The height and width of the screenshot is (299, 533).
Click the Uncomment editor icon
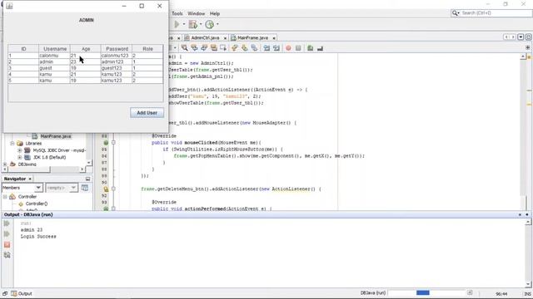tap(320, 48)
